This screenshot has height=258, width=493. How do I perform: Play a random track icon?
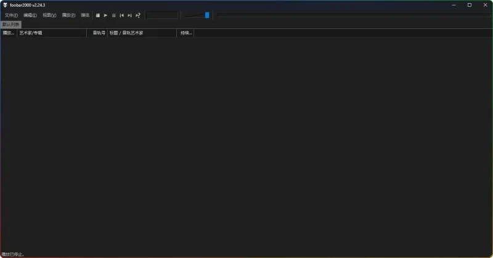click(x=137, y=15)
